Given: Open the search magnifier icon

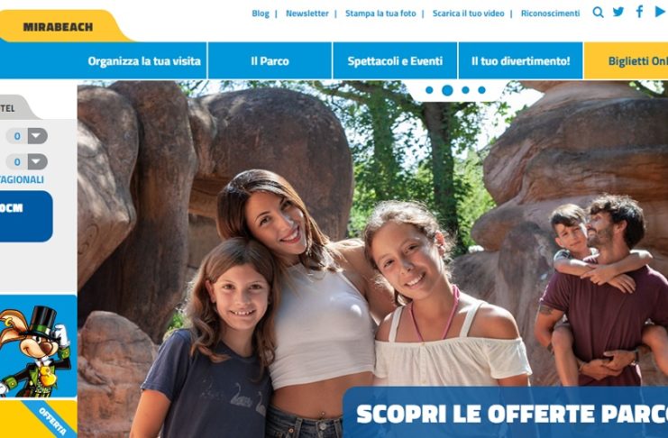Looking at the screenshot, I should click(598, 13).
